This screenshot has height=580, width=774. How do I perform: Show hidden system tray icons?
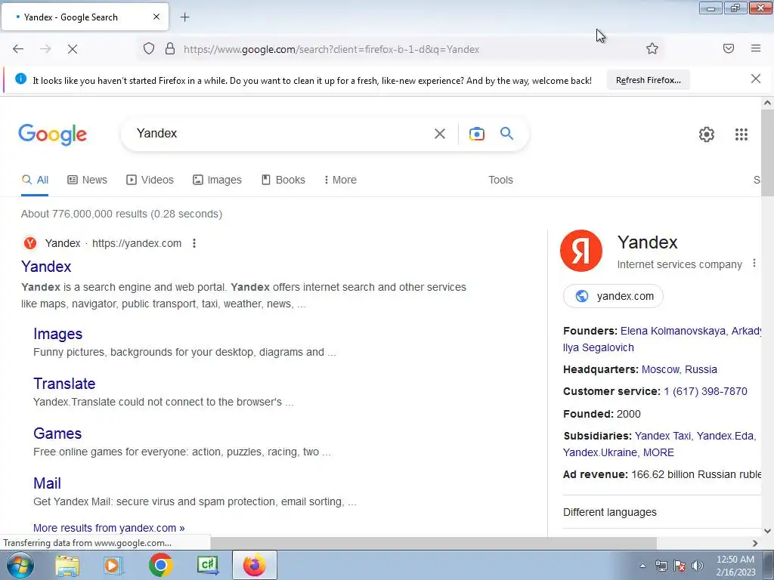coord(642,566)
